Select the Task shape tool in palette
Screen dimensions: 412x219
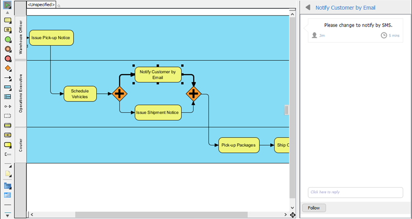tap(8, 21)
